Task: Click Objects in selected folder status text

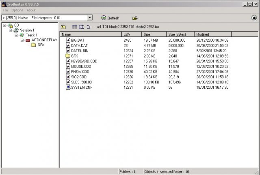Action: [167, 172]
